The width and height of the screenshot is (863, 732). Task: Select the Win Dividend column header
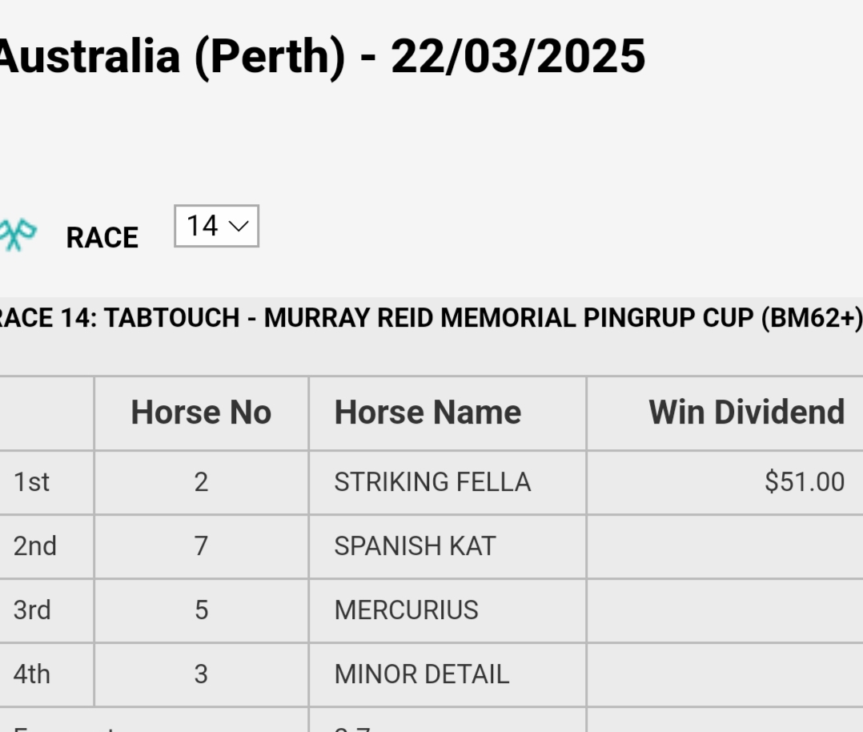[x=747, y=412]
